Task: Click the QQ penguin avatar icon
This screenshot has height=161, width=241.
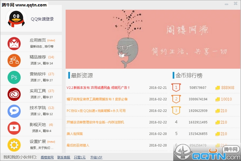Action: [14, 19]
